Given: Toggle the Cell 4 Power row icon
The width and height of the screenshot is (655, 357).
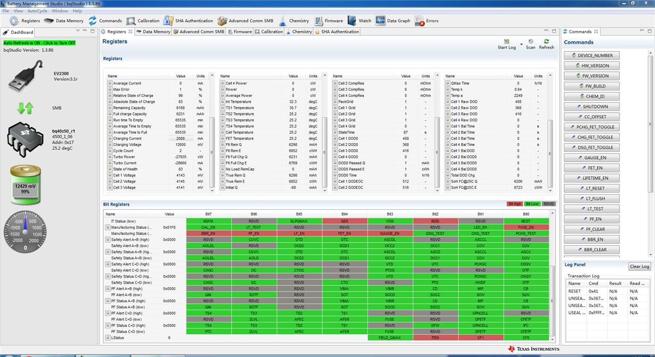Looking at the screenshot, I should [x=223, y=84].
